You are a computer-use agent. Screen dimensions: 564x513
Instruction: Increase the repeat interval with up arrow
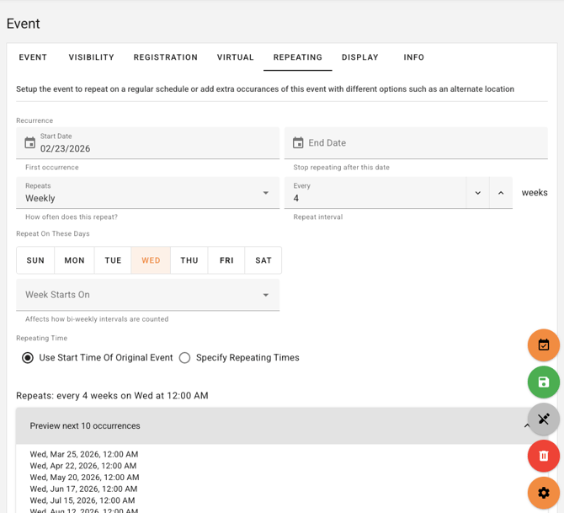tap(501, 193)
